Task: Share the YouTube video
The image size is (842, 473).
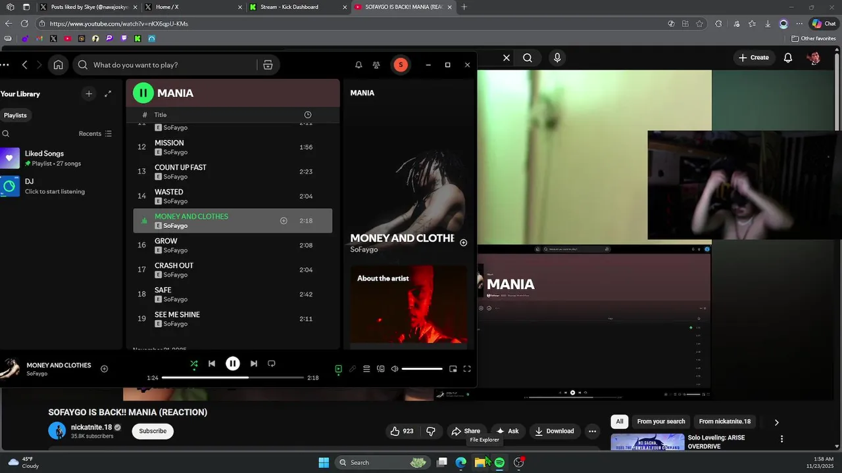Action: 466,431
